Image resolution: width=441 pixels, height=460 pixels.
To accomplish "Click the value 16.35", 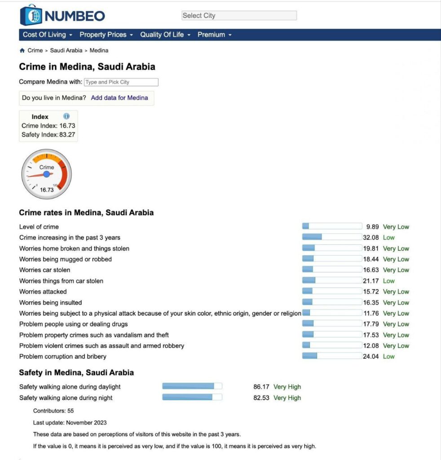I will (371, 302).
